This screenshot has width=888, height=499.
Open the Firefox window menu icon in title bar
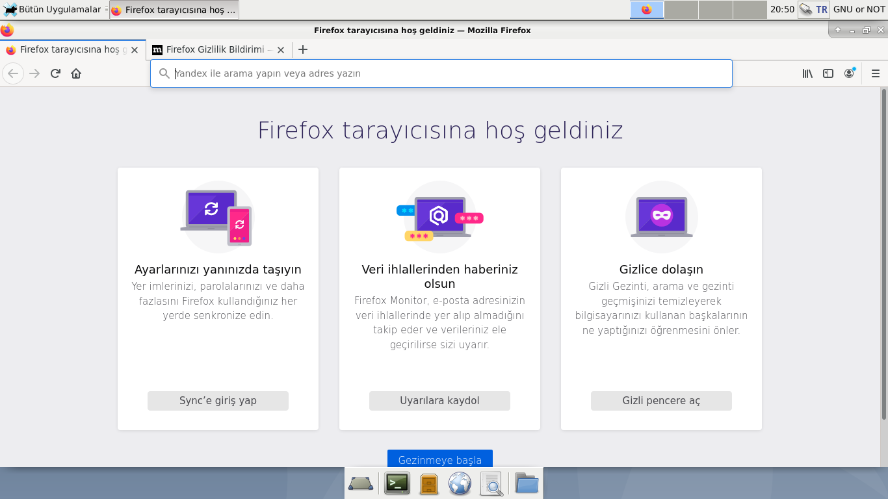(x=7, y=30)
